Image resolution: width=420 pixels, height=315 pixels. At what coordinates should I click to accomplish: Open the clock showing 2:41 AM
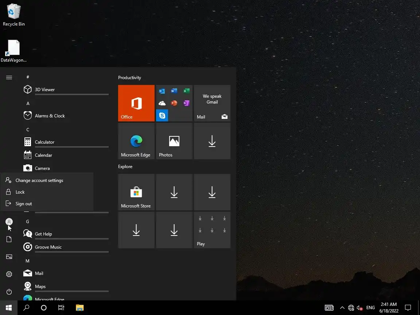point(389,308)
